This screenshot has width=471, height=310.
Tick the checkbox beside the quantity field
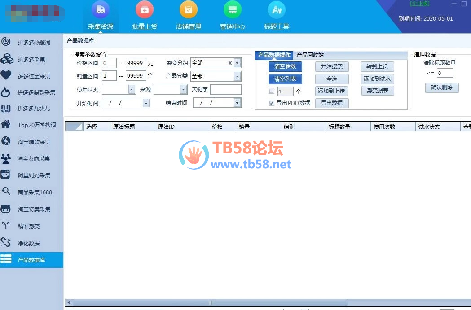271,91
